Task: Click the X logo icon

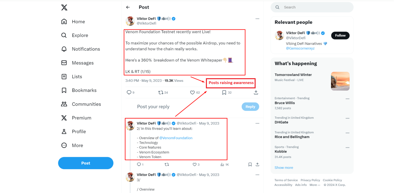Action: point(64,7)
